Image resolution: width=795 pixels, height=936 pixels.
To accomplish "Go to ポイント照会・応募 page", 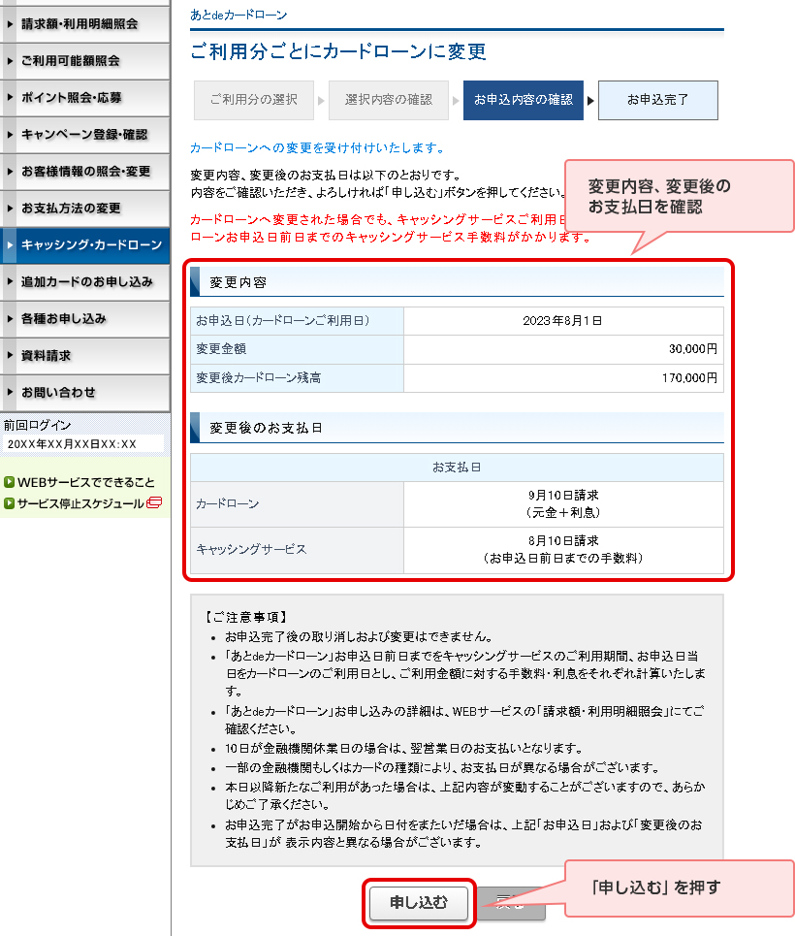I will pyautogui.click(x=72, y=97).
